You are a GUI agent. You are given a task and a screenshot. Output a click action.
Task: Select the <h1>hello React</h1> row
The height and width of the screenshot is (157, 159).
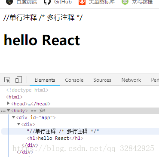point(55,138)
